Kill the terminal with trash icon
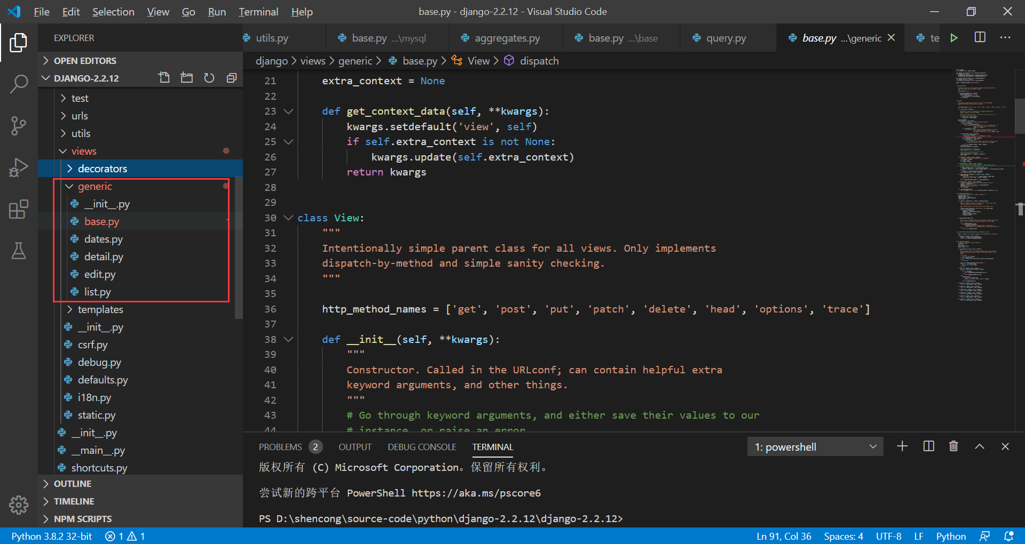1025x544 pixels. 953,446
